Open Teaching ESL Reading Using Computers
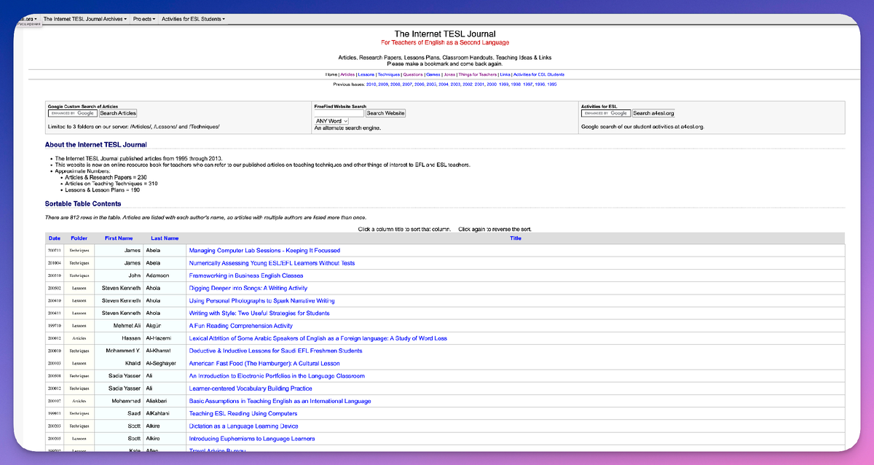874x465 pixels. (x=243, y=413)
